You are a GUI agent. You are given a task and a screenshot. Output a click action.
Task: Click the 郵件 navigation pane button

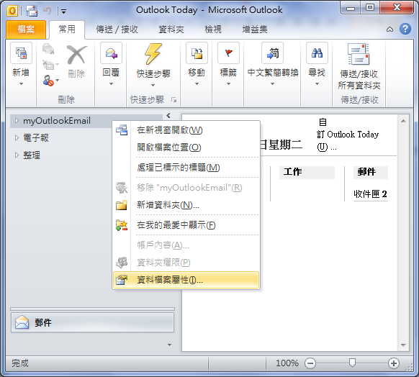click(92, 322)
